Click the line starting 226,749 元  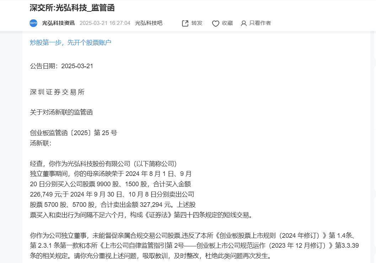click(112, 194)
